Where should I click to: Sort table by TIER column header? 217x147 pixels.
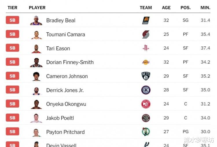coord(12,7)
